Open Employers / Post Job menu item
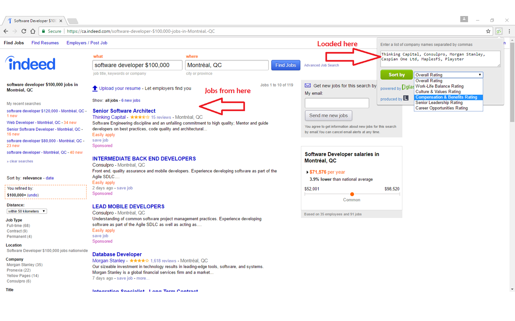 (x=87, y=43)
